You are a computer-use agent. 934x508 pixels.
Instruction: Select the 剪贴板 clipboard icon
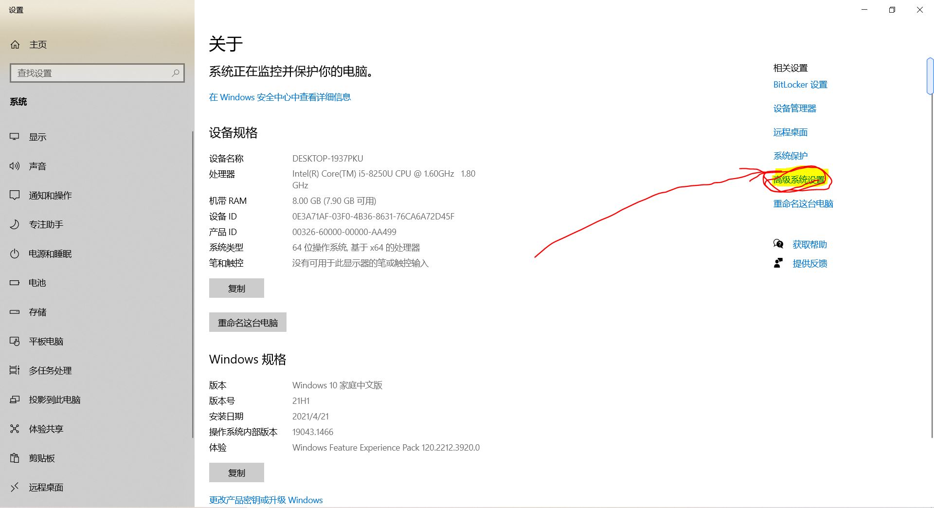[15, 458]
